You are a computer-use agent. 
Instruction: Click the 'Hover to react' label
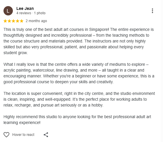point(23,135)
